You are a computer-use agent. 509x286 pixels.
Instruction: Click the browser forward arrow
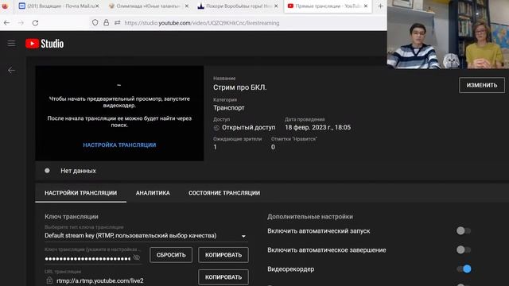(x=21, y=23)
